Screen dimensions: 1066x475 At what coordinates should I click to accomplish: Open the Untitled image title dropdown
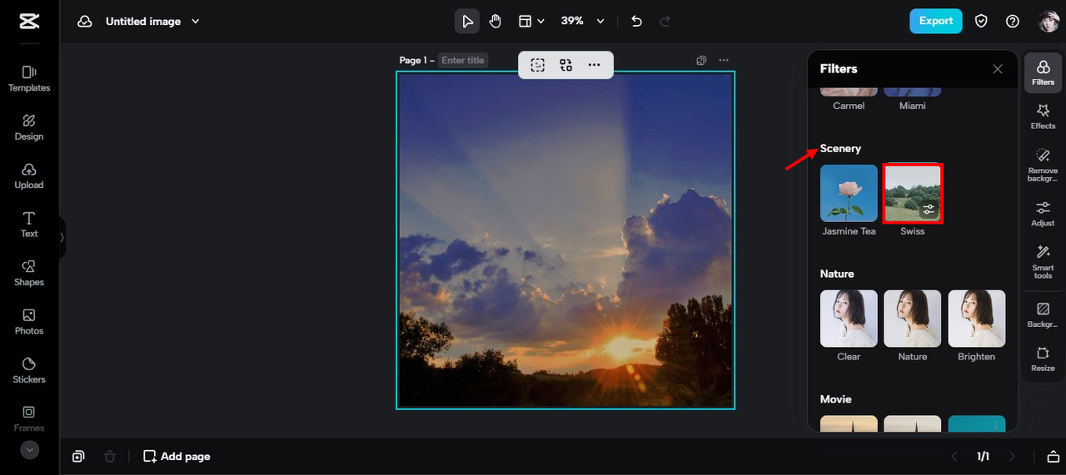coord(152,22)
